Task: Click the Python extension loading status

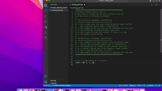Action: 62,85
